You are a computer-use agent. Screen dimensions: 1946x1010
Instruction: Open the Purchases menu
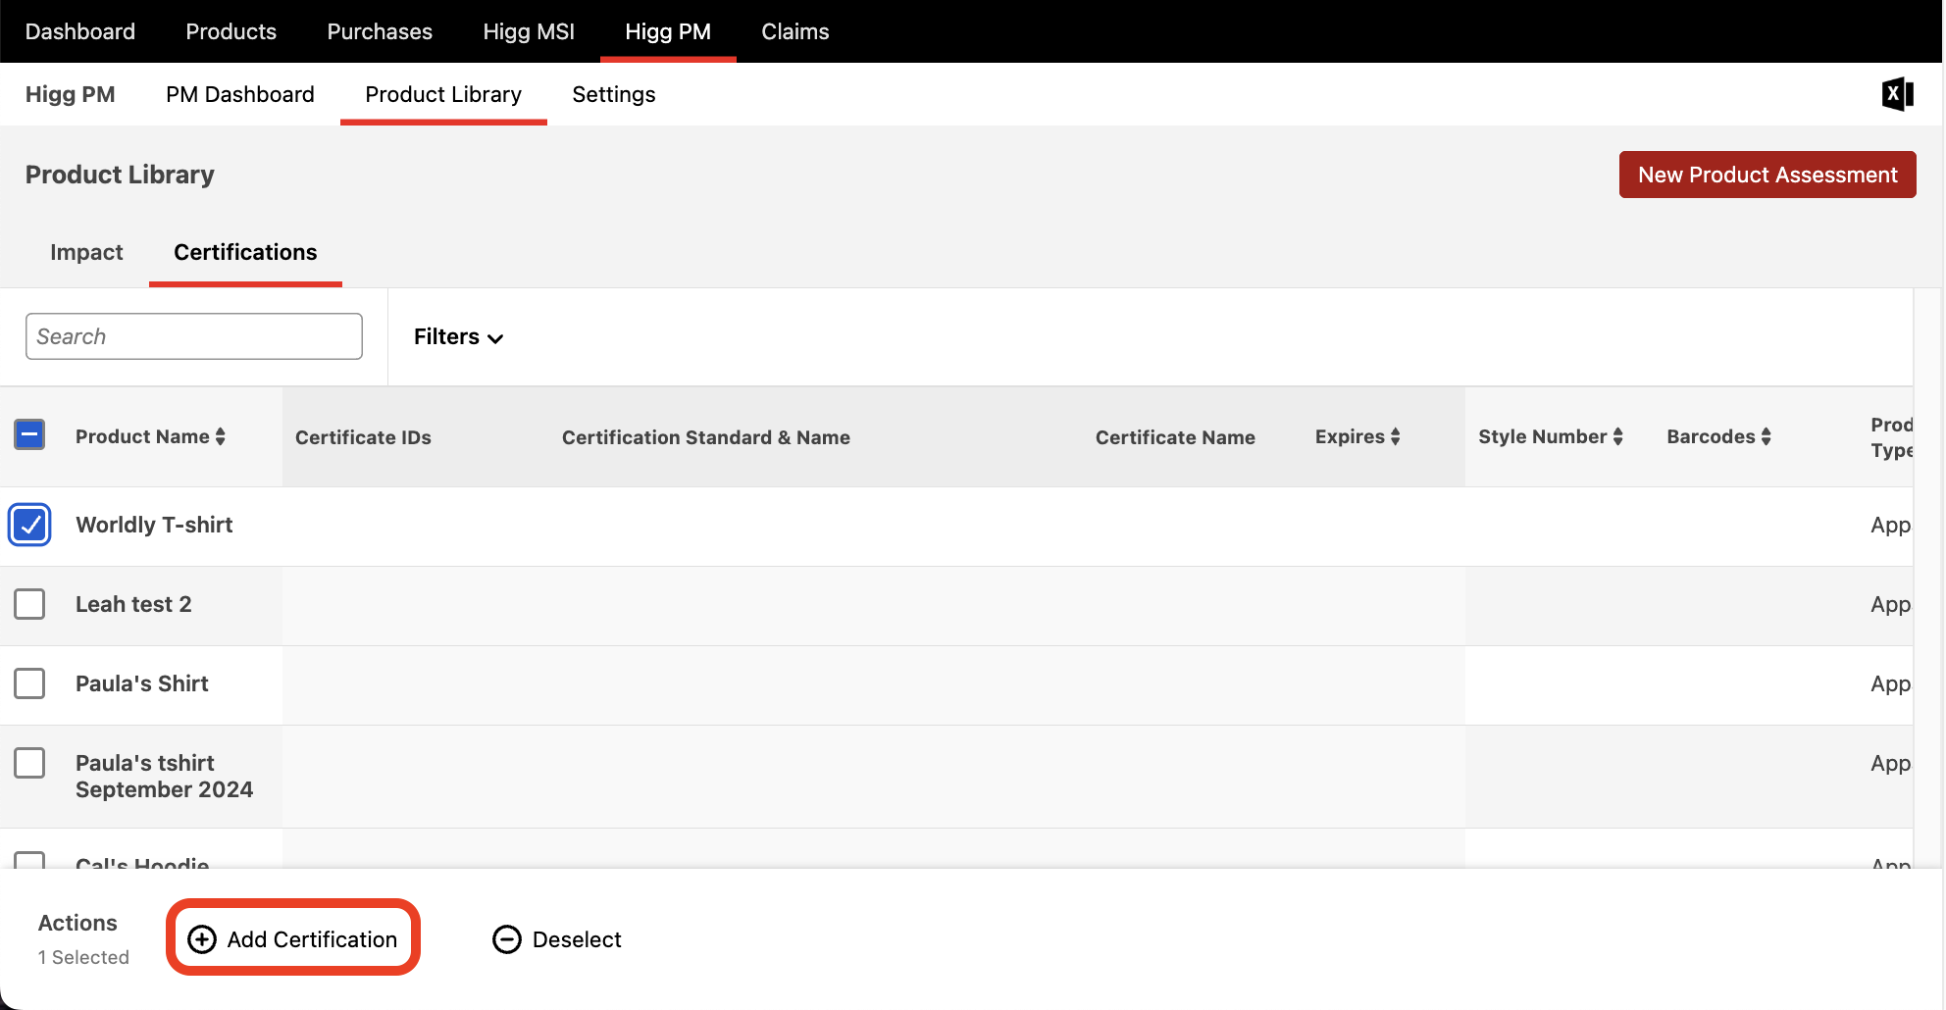click(x=380, y=31)
